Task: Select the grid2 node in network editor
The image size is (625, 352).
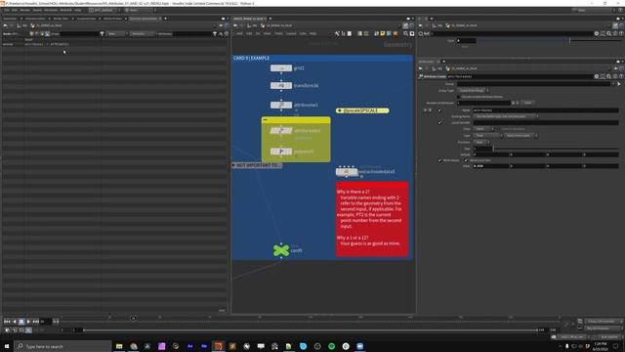Action: pos(281,68)
